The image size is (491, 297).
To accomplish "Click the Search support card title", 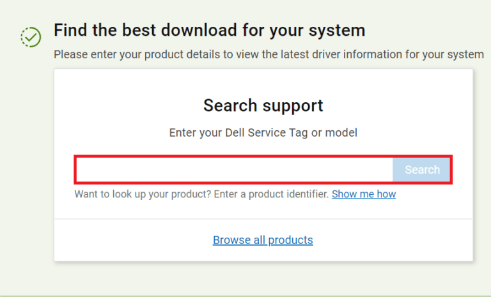I will point(263,105).
